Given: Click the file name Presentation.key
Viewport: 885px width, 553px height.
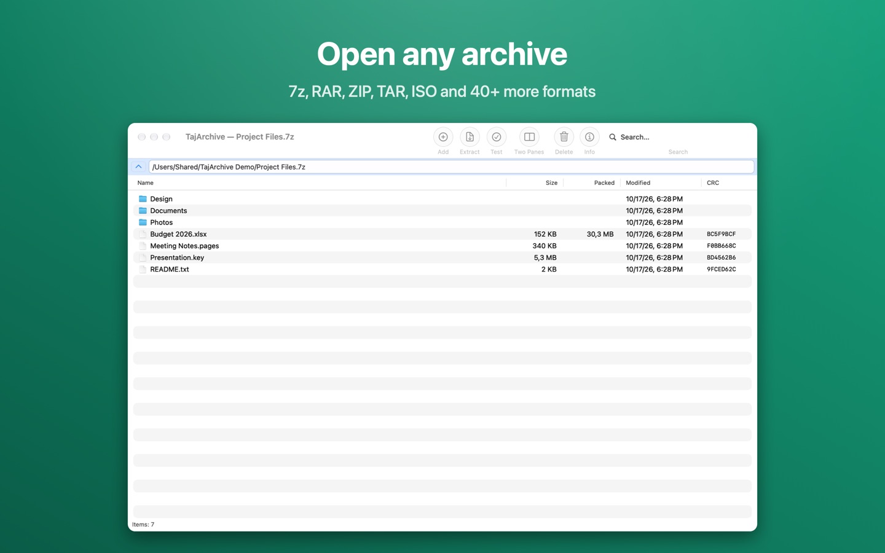Looking at the screenshot, I should (x=177, y=257).
